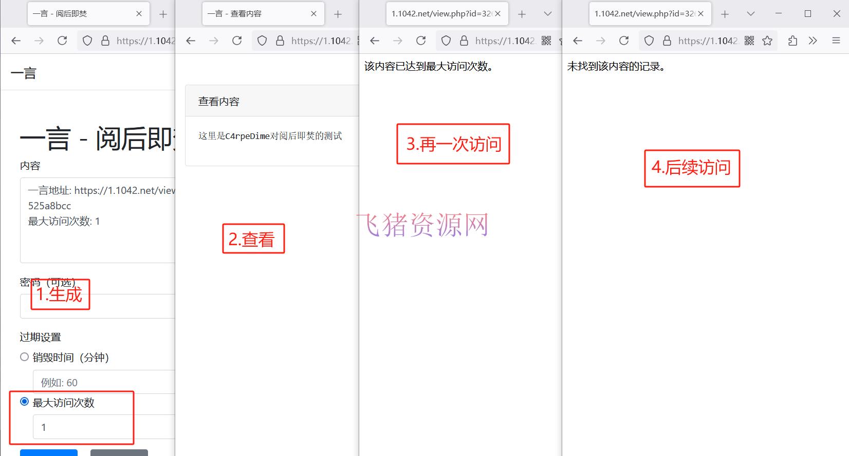Open new tab in 未找到该内容的记录 window
The width and height of the screenshot is (849, 456).
[x=725, y=14]
